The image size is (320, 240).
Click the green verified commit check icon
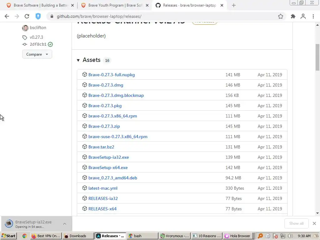[x=50, y=44]
